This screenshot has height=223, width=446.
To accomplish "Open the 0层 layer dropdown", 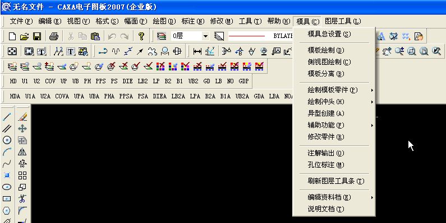I will [x=206, y=36].
